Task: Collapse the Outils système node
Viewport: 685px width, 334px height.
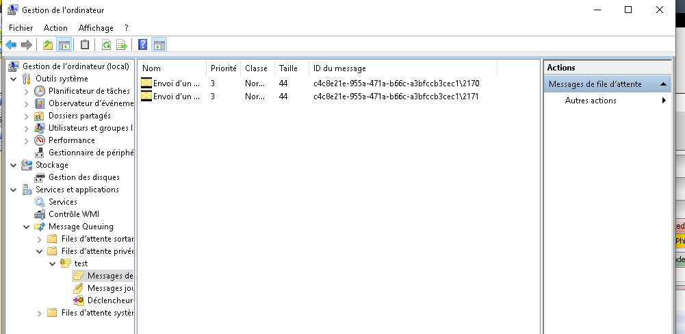Action: click(14, 79)
